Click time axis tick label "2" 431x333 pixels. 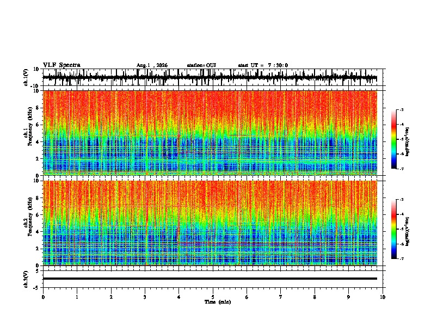point(111,297)
